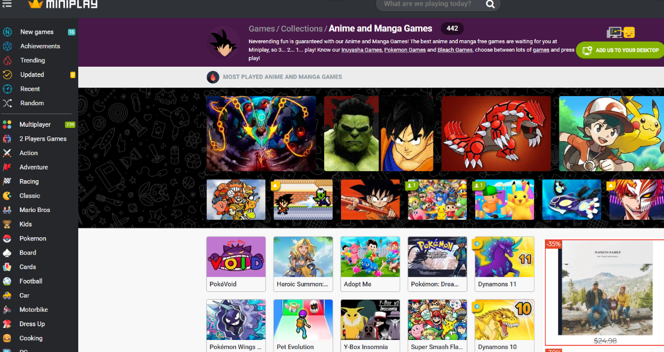
Task: Click the search magnifier icon
Action: coord(490,4)
